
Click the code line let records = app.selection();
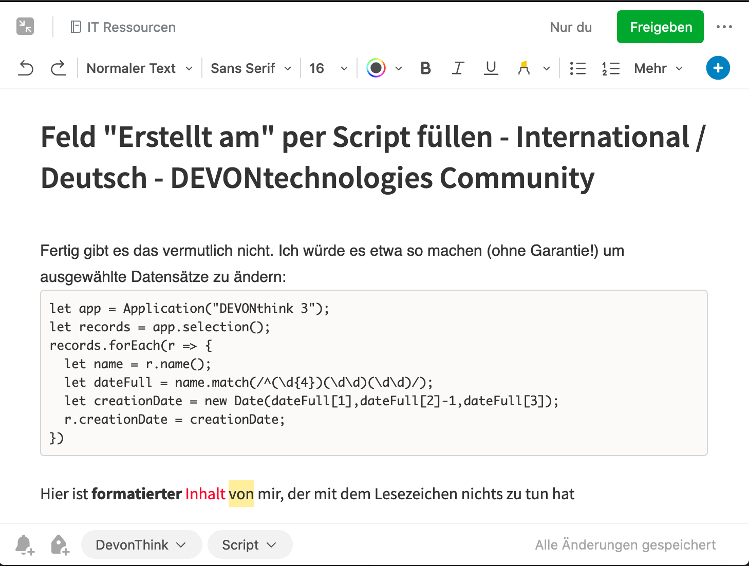[160, 327]
